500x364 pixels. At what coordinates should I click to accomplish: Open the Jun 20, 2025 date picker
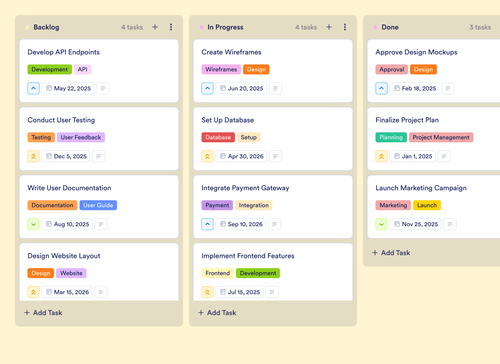241,88
